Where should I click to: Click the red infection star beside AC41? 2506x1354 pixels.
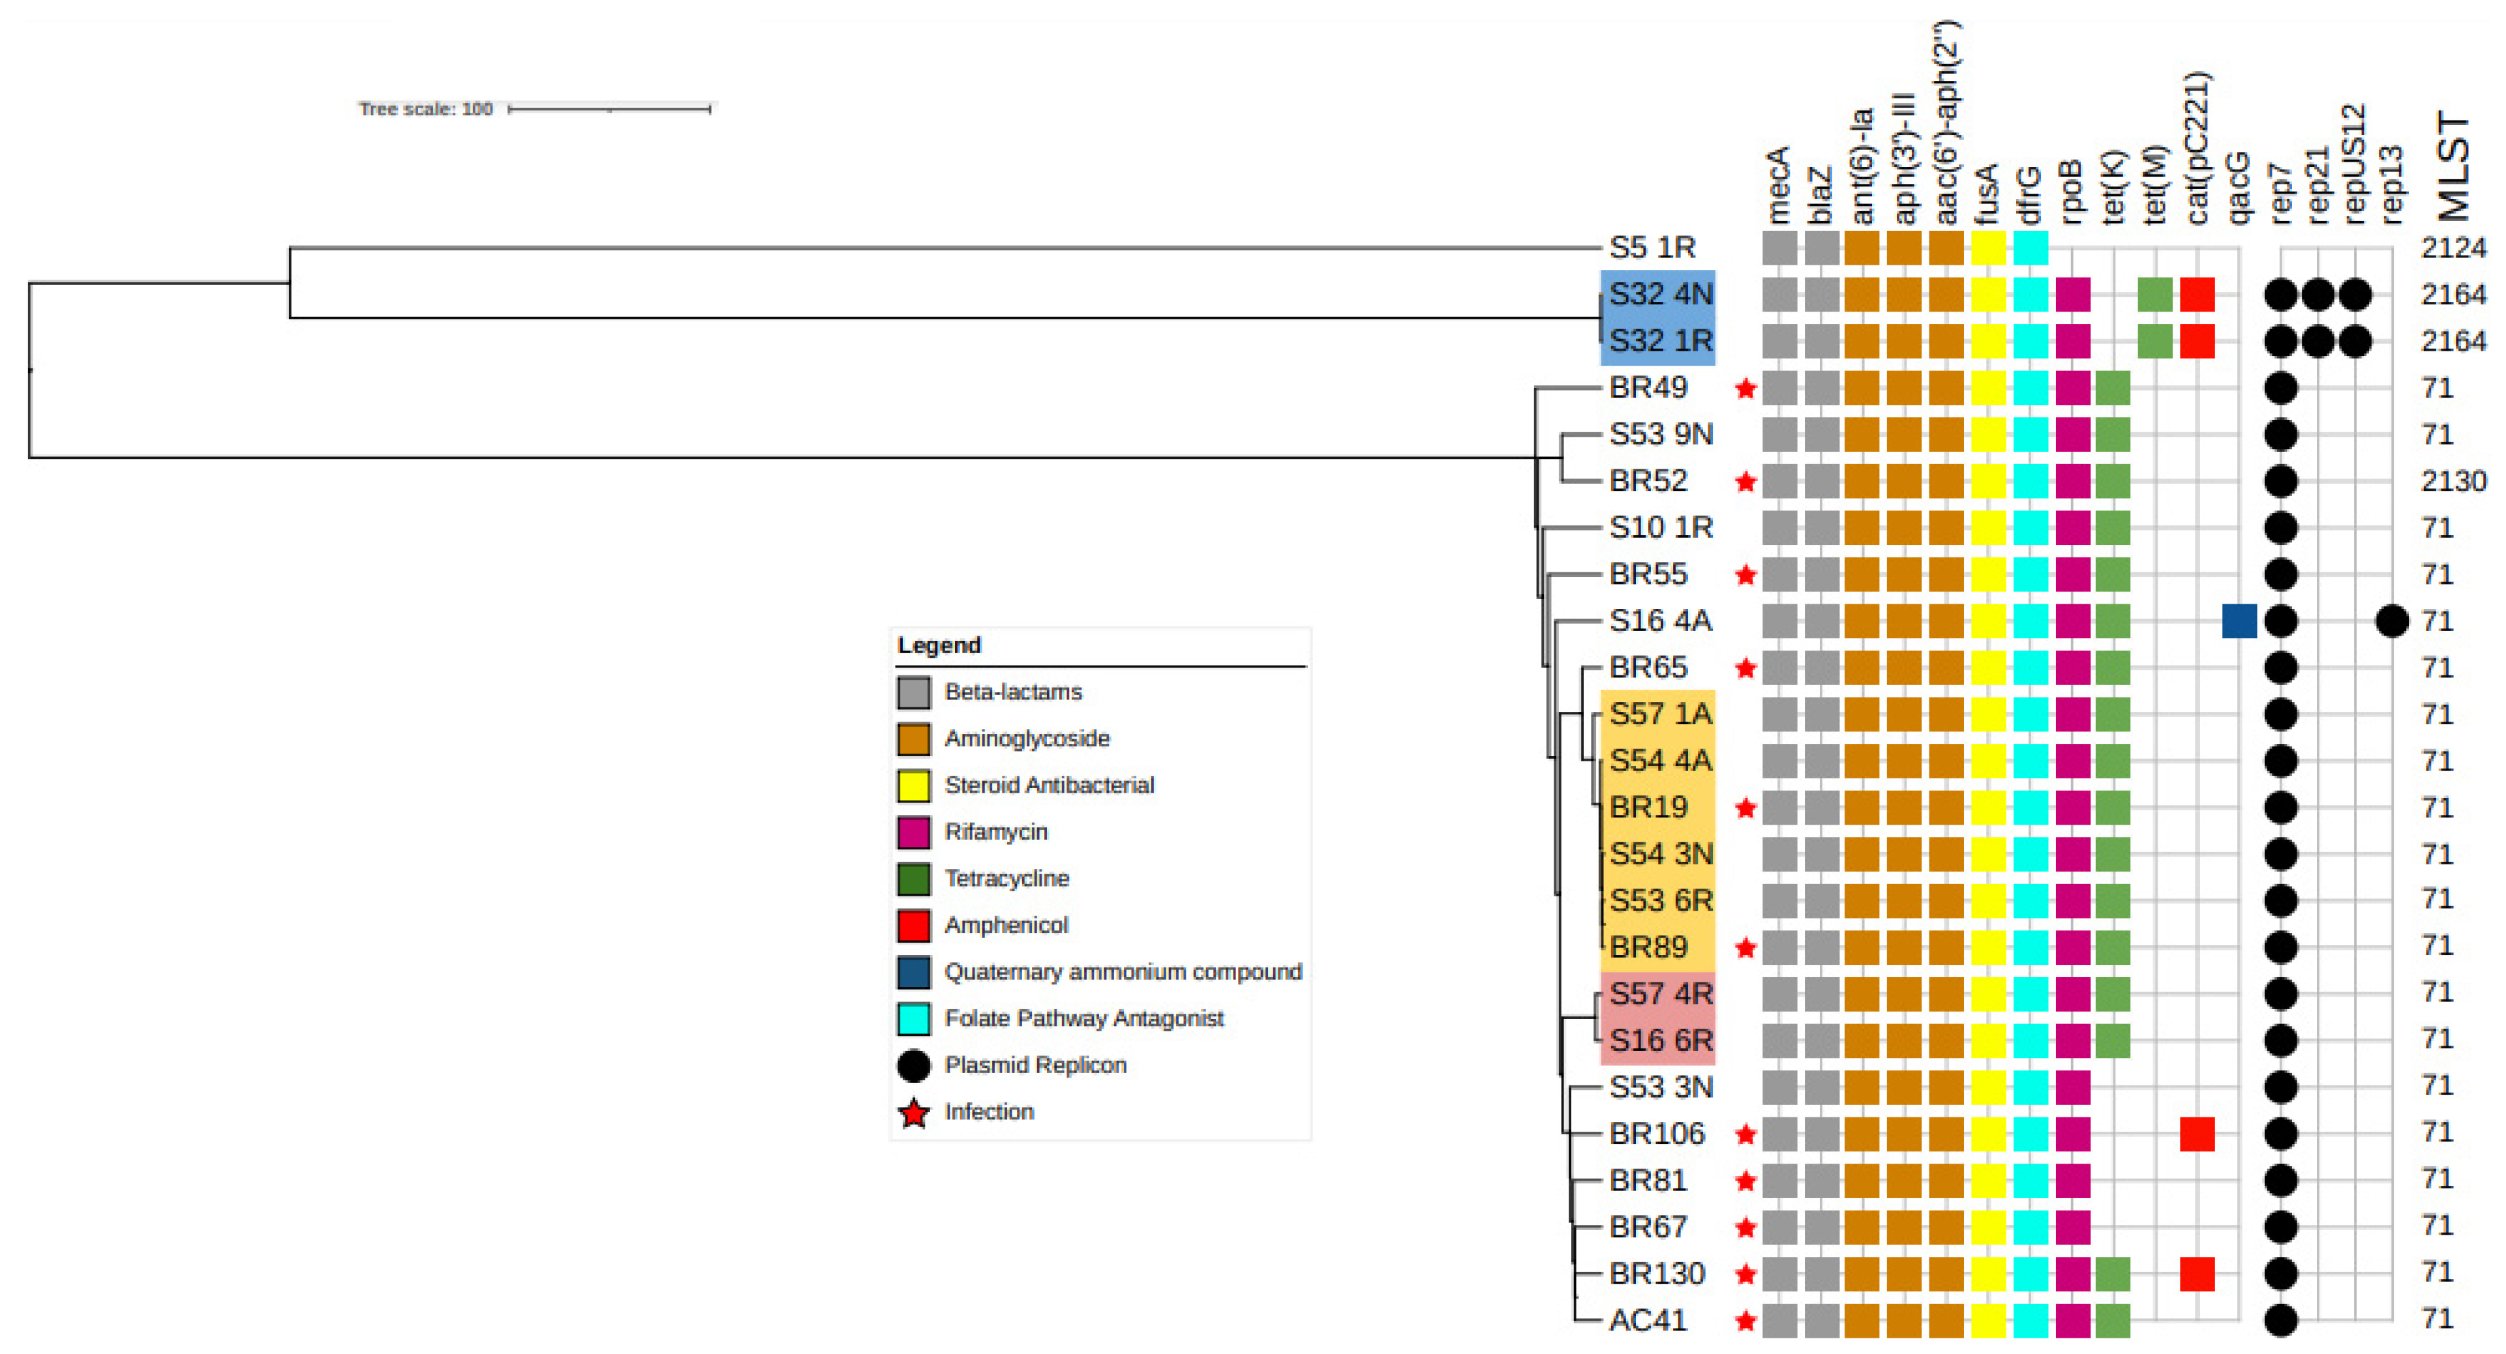coord(1745,1320)
